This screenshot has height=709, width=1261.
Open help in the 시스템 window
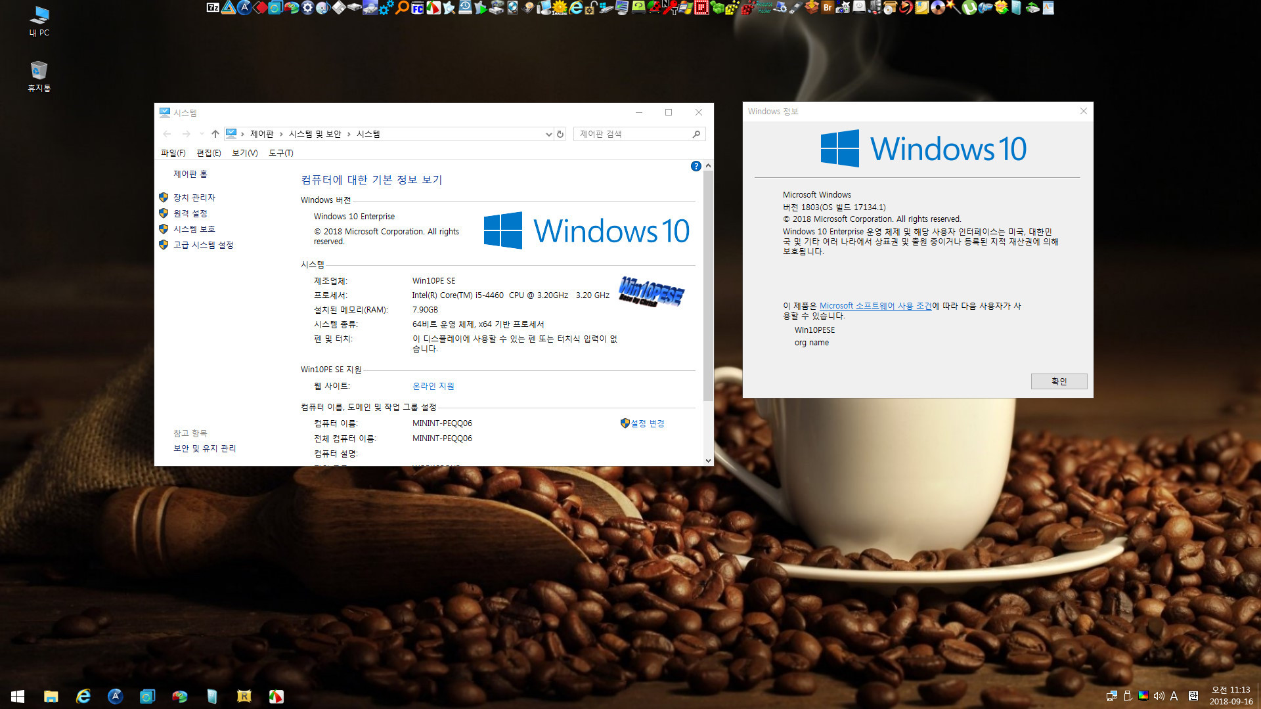coord(696,166)
